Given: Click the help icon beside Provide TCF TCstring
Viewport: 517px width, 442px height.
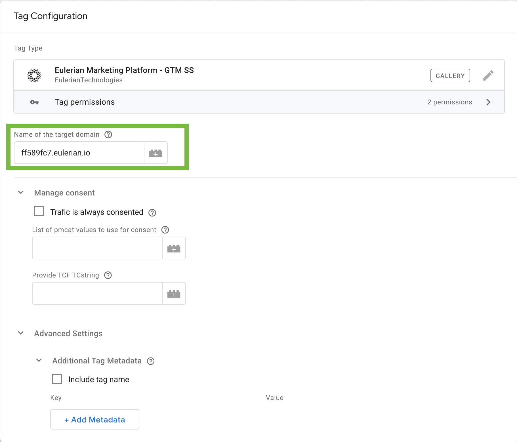Looking at the screenshot, I should (108, 275).
